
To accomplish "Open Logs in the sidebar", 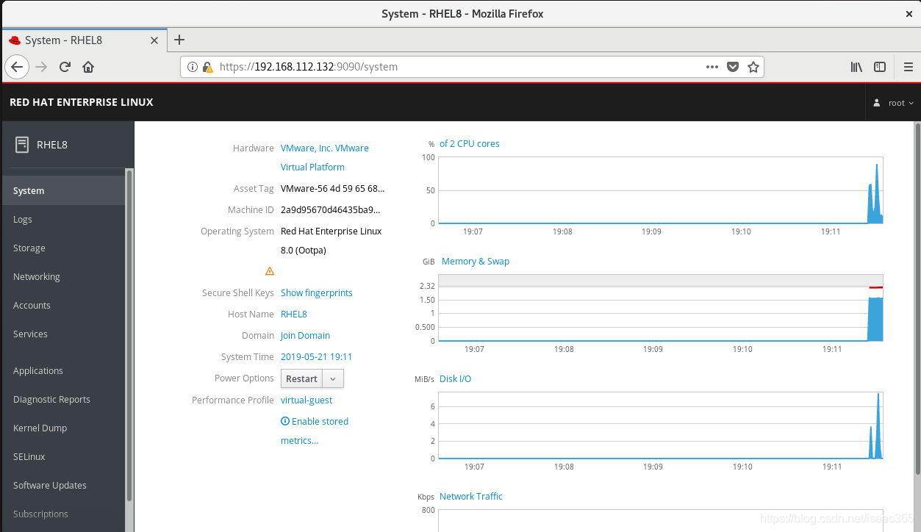I will [x=62, y=219].
